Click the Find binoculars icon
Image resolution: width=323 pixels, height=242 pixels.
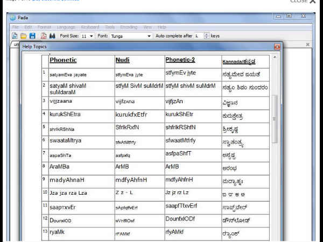coord(52,36)
